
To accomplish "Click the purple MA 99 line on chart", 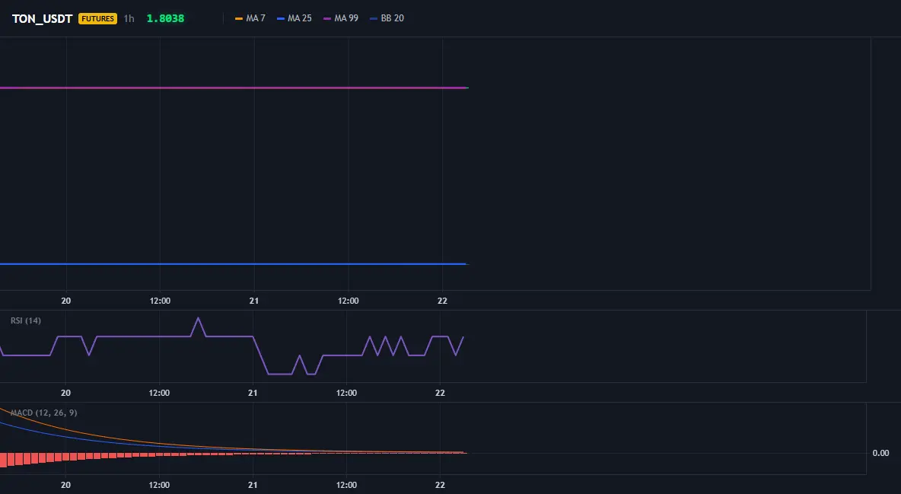I will point(234,88).
